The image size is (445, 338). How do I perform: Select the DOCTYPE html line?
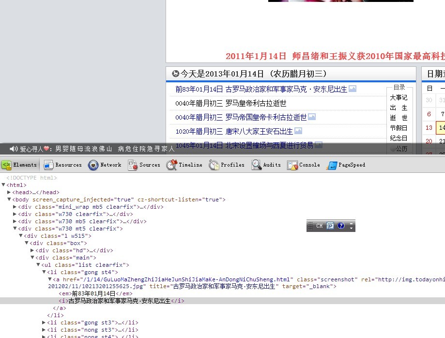pos(31,178)
